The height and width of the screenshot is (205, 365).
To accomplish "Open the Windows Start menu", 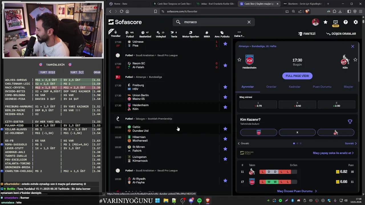I will pyautogui.click(x=157, y=201).
